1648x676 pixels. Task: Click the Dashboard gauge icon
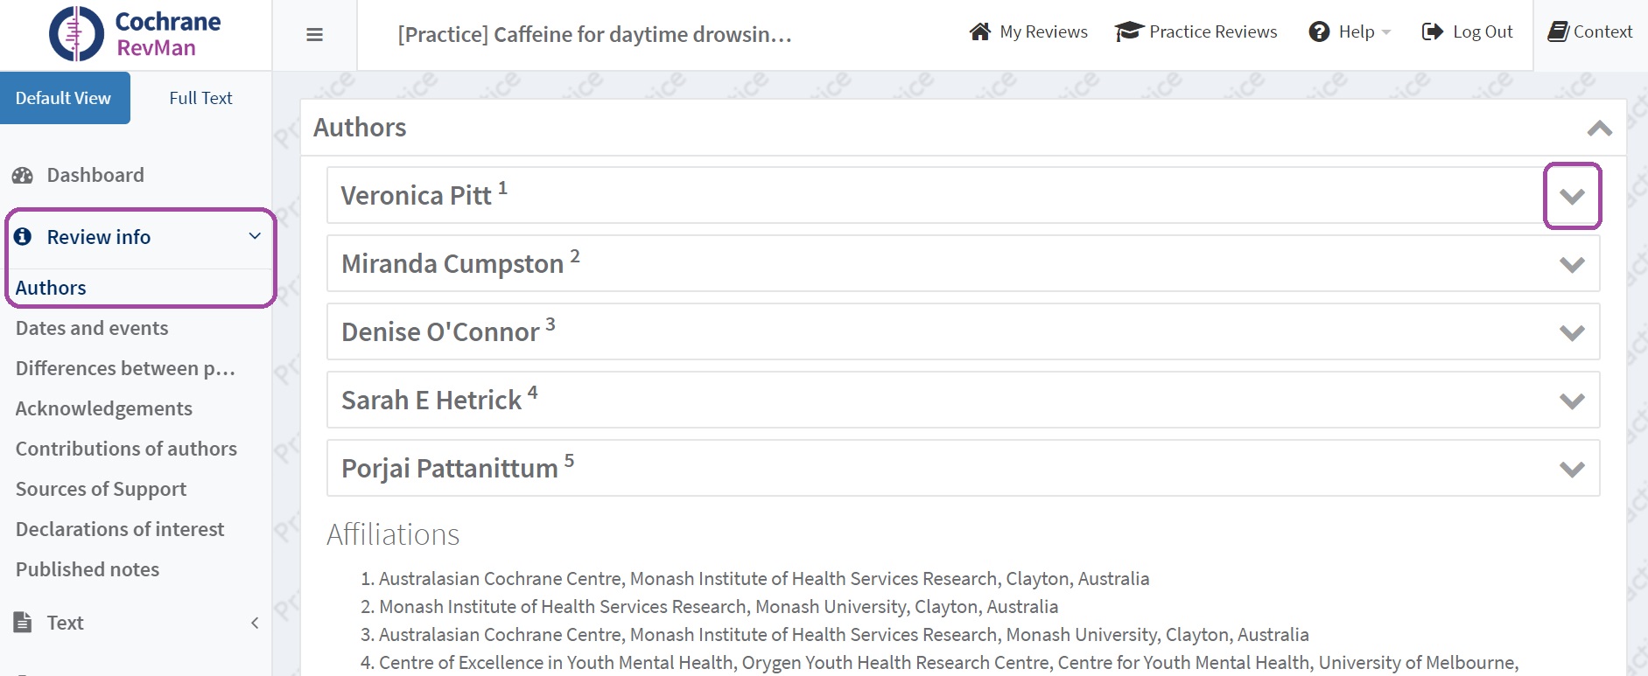[23, 176]
